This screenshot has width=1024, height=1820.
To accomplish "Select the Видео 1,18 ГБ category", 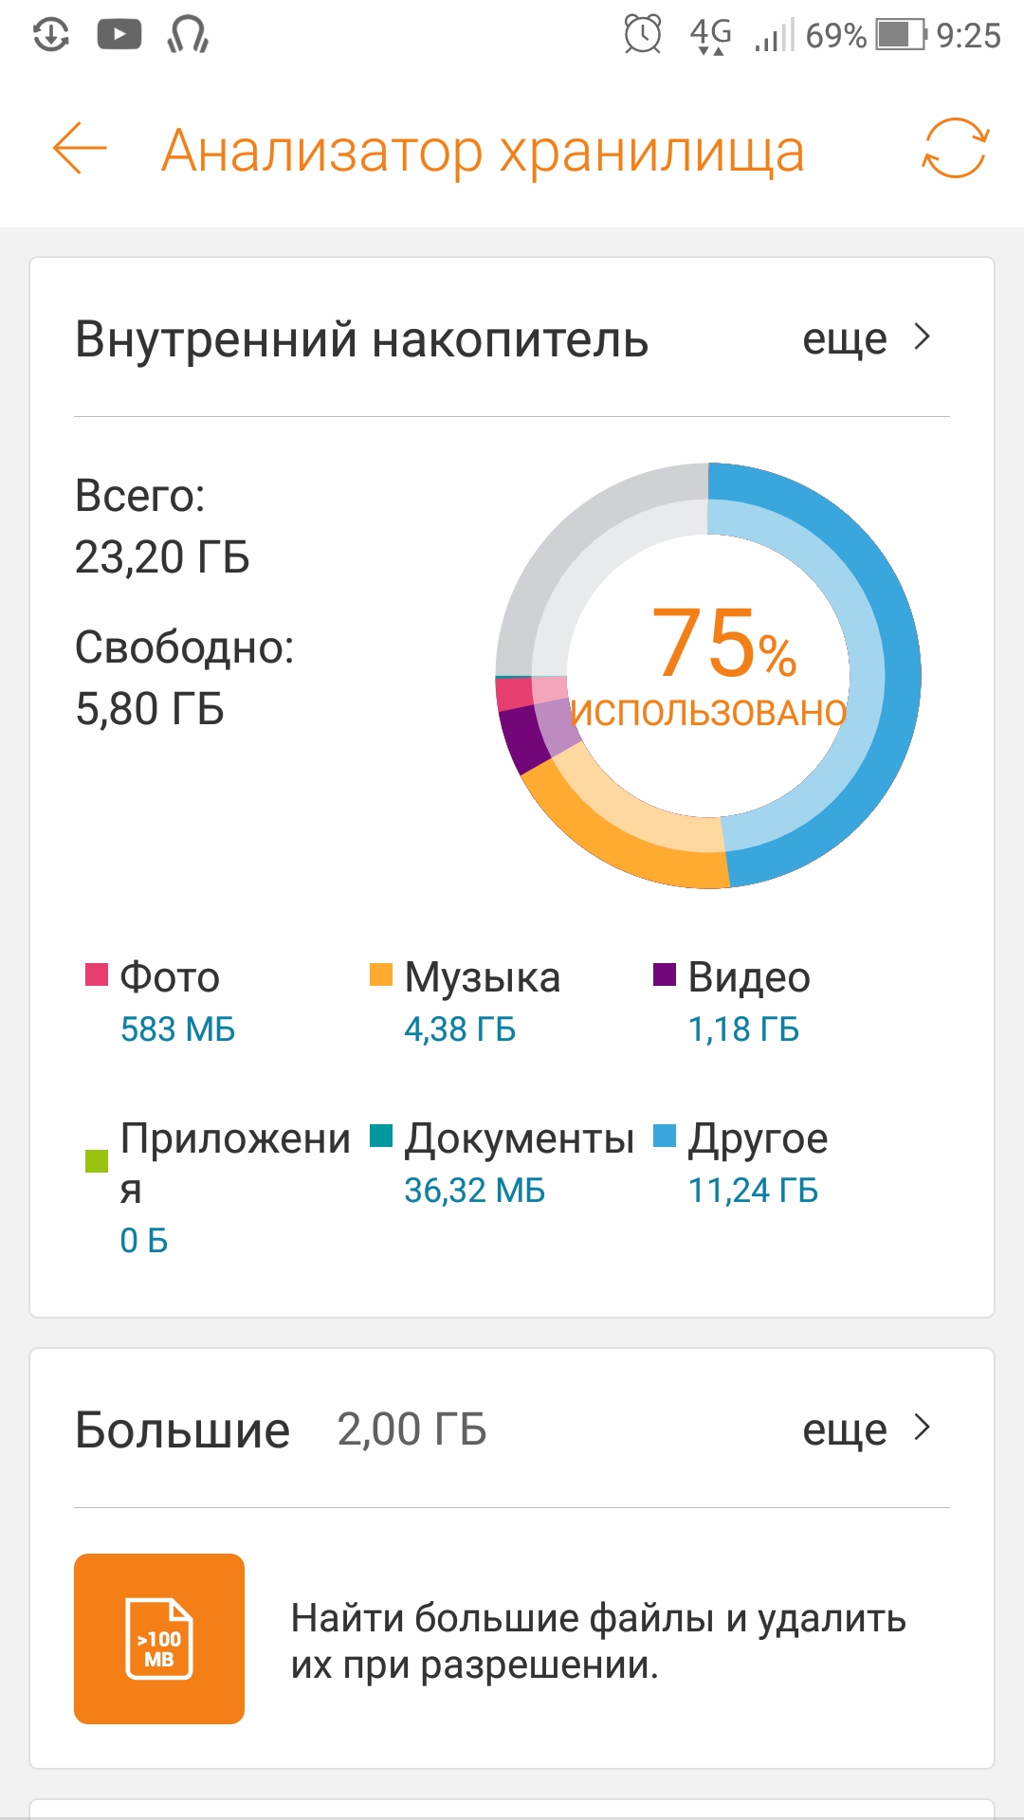I will click(732, 1001).
